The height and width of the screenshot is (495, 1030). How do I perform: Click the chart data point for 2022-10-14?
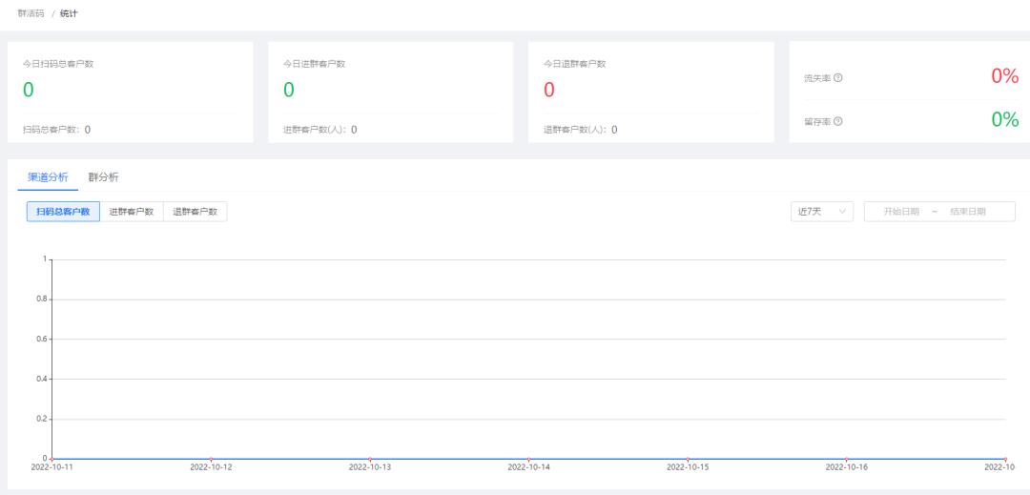tap(528, 459)
